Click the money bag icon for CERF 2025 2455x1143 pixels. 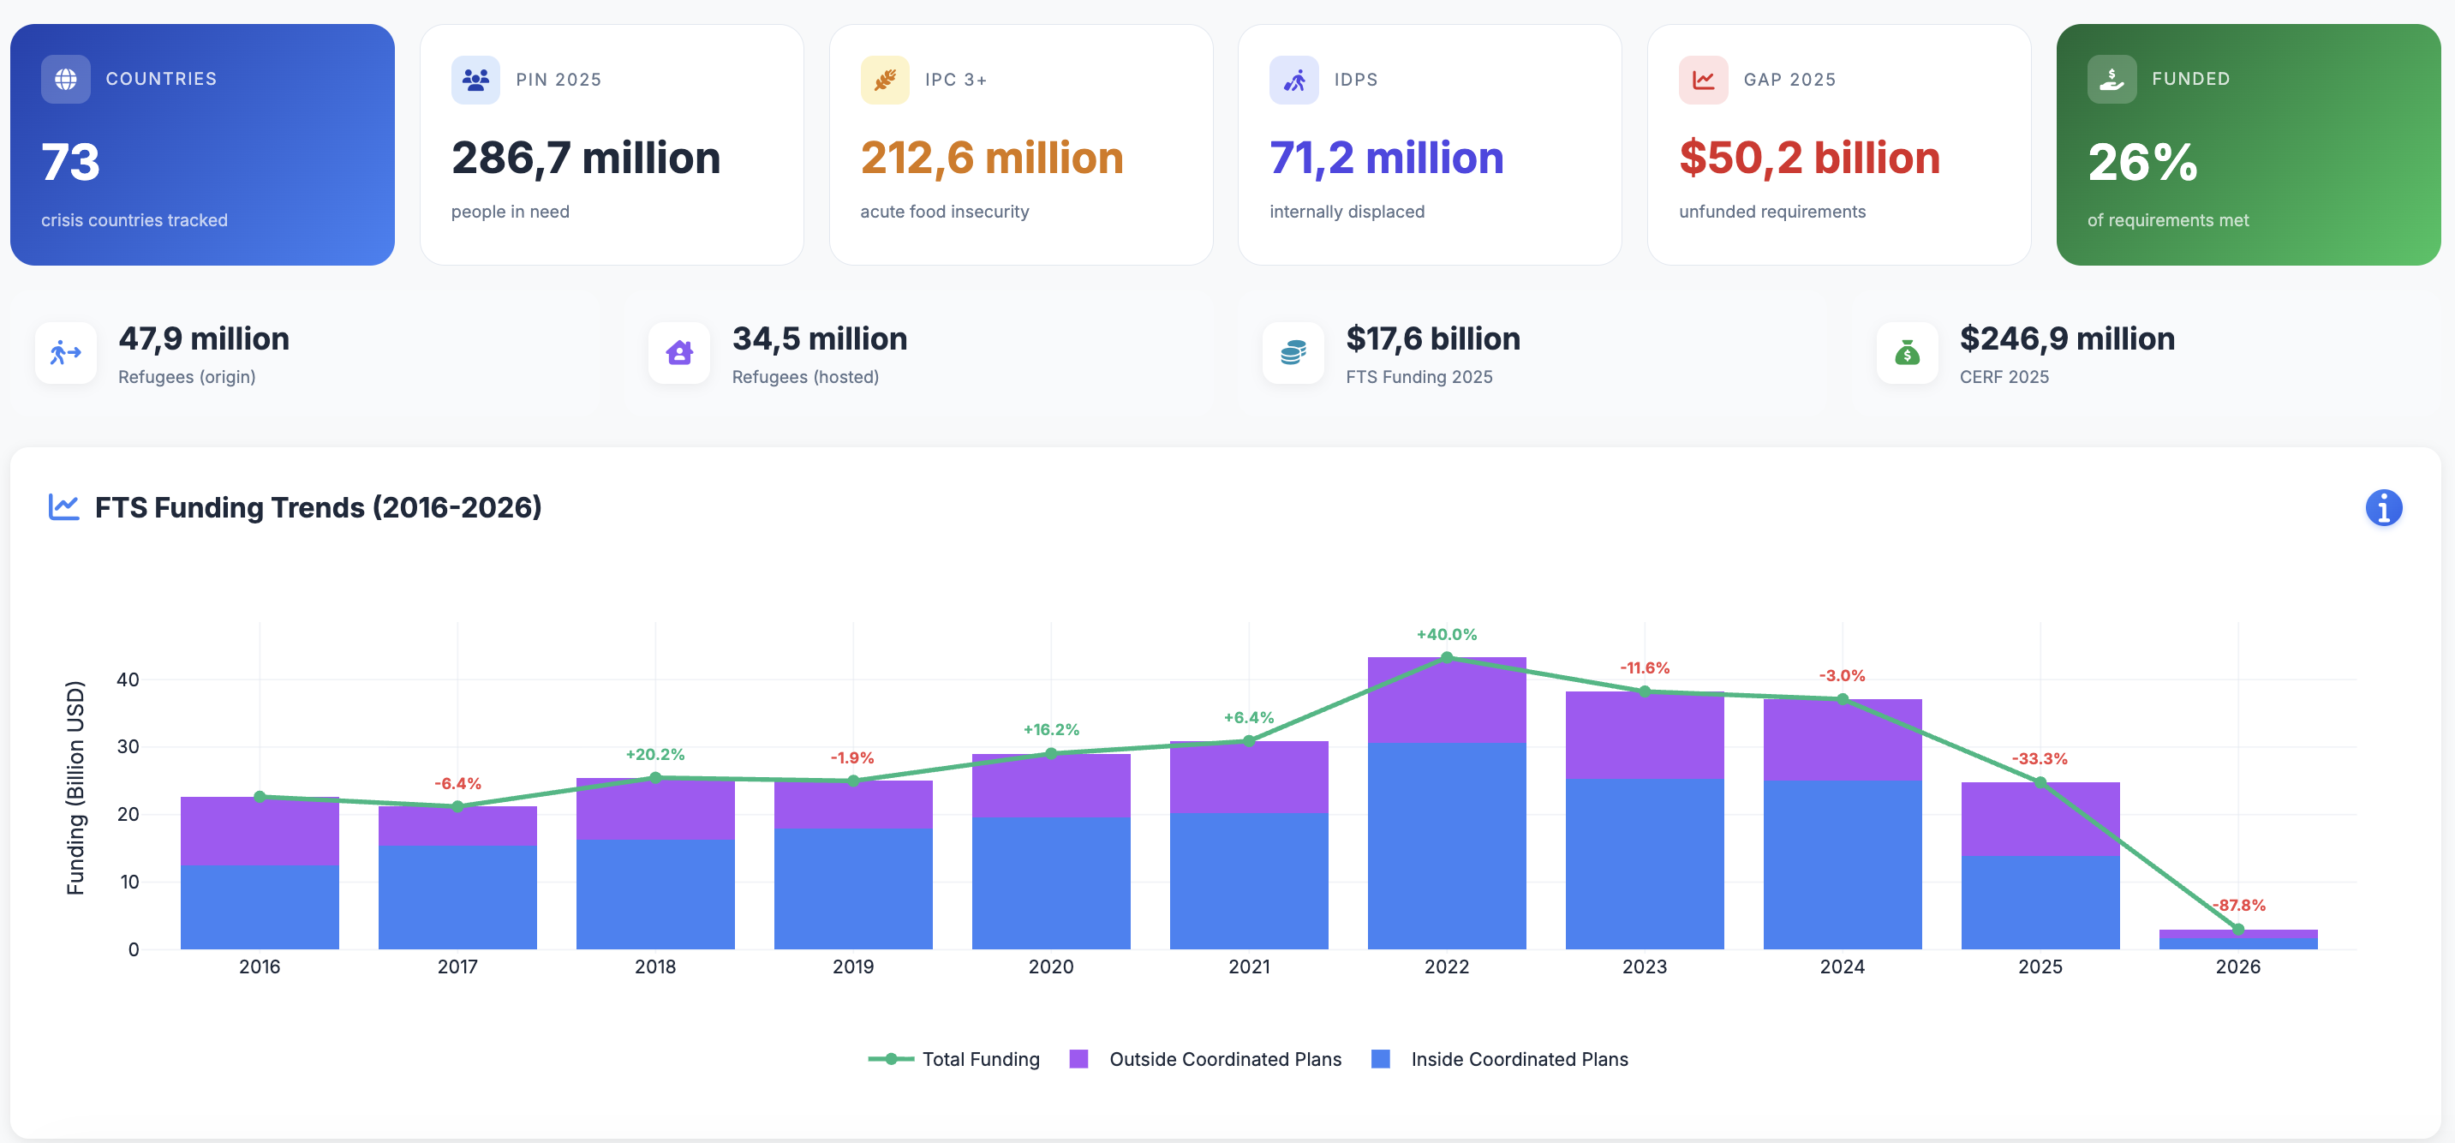coord(1906,353)
